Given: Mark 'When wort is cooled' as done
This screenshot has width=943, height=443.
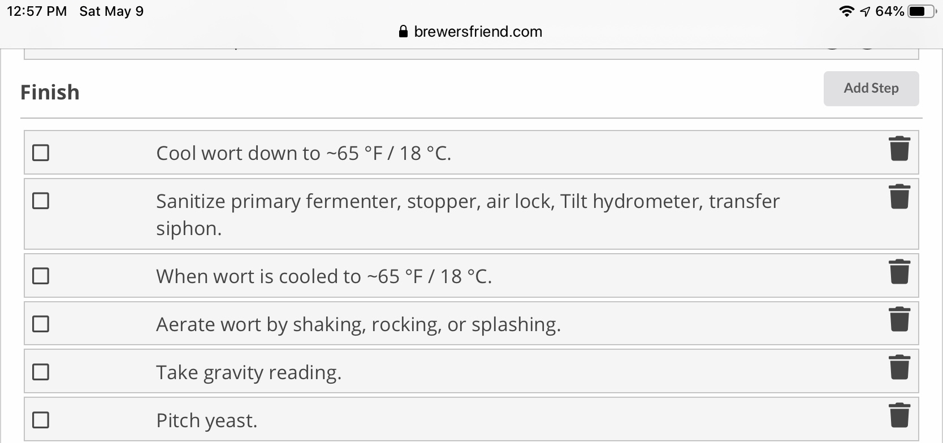Looking at the screenshot, I should coord(41,276).
